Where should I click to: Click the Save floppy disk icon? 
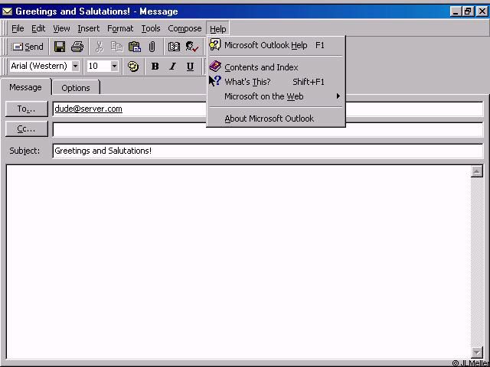pyautogui.click(x=60, y=47)
